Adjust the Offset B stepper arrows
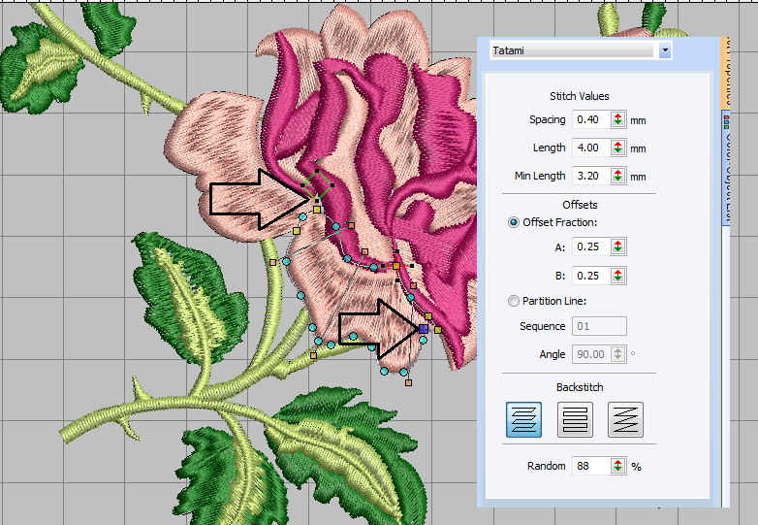Viewport: 758px width, 525px height. (x=617, y=276)
